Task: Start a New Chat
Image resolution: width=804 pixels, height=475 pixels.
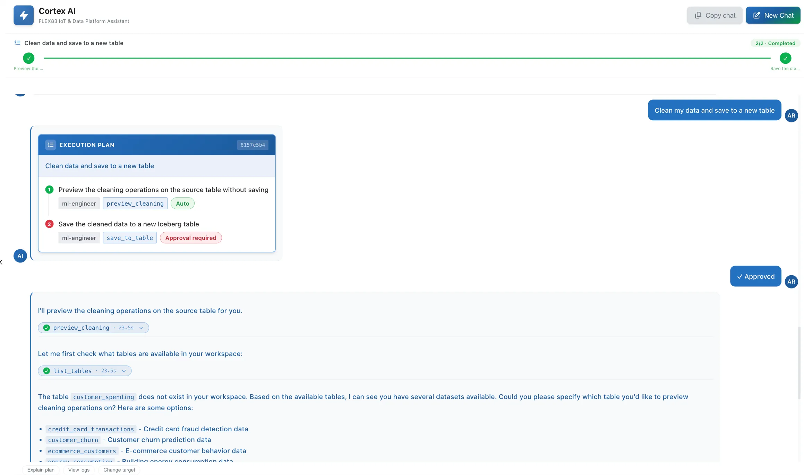Action: (x=773, y=15)
